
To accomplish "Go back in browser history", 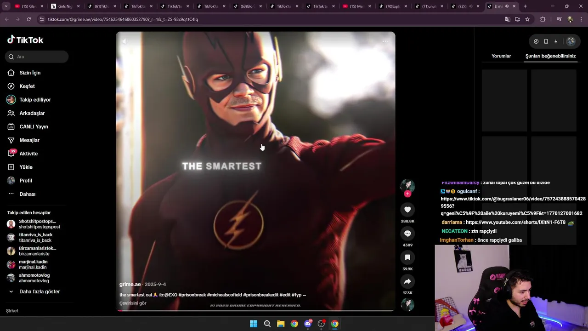I will point(6,19).
